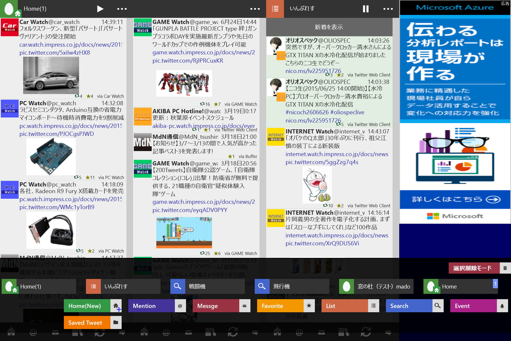This screenshot has height=341, width=511.
Task: Open the three-dot menu of the いんぷれす column
Action: tap(388, 9)
